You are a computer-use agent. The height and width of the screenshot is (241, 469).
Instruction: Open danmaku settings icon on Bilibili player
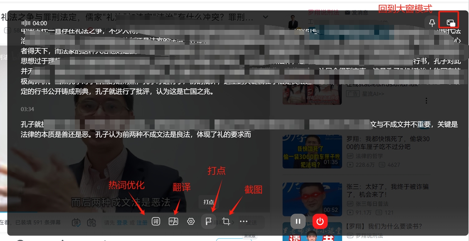pyautogui.click(x=91, y=222)
